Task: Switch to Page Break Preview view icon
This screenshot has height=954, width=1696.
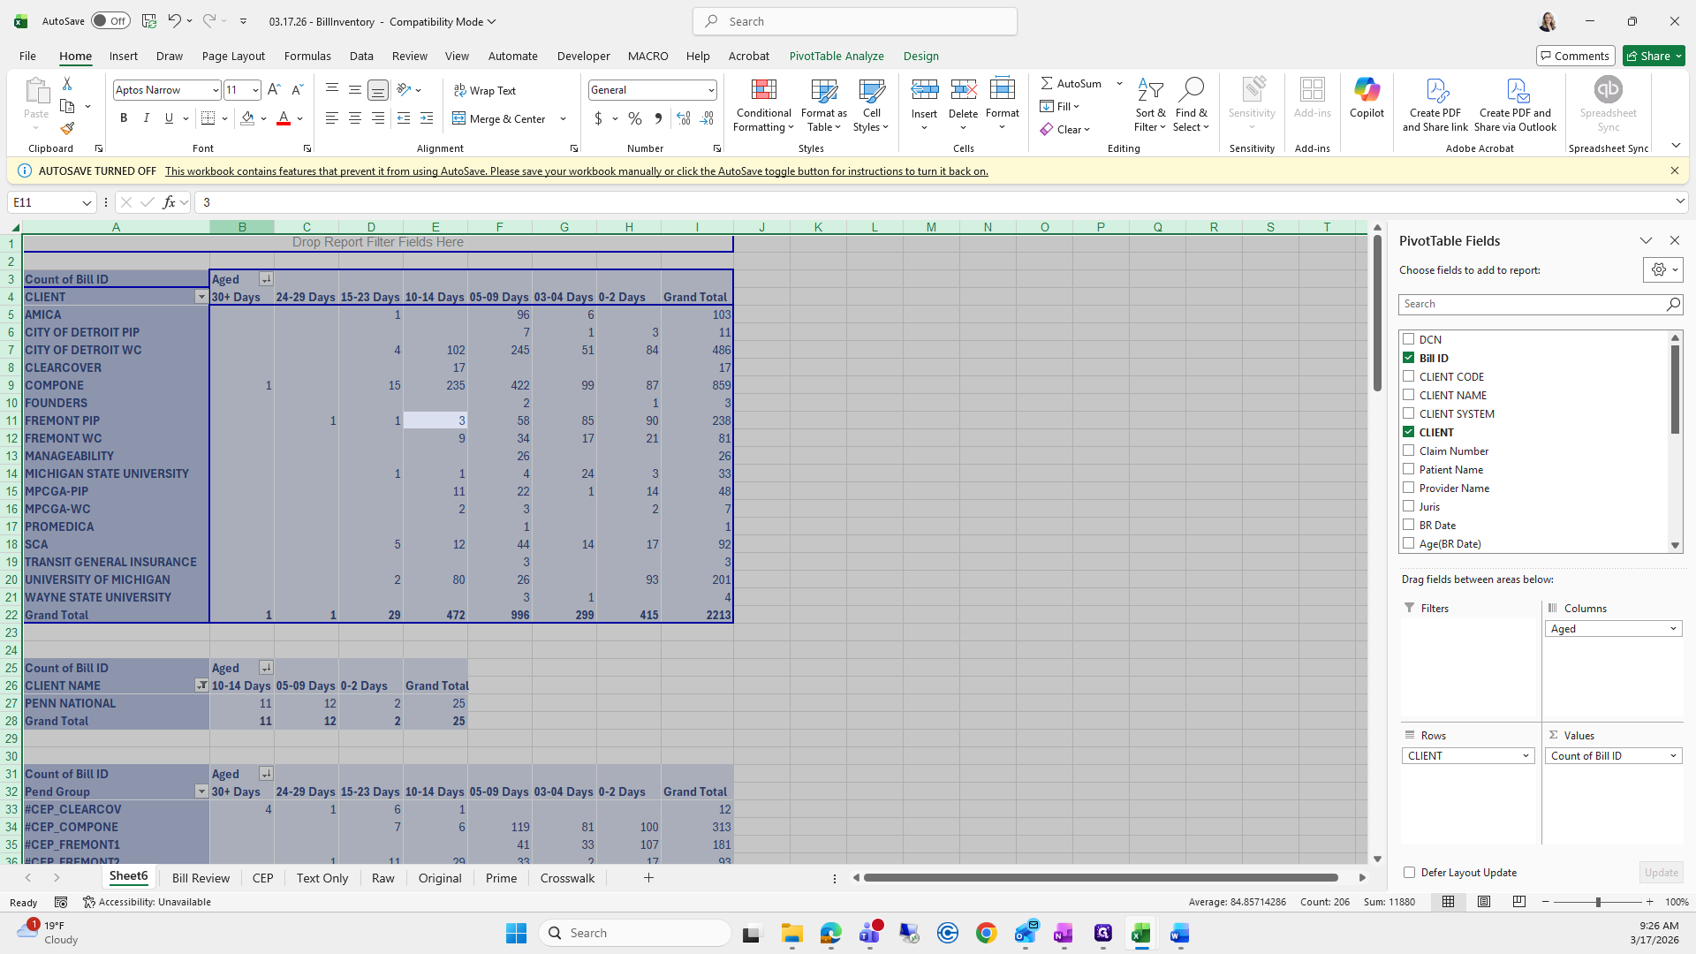Action: point(1518,902)
